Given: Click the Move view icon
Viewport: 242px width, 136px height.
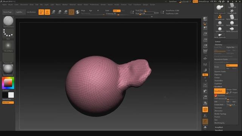Looking at the screenshot, I should [205, 91].
